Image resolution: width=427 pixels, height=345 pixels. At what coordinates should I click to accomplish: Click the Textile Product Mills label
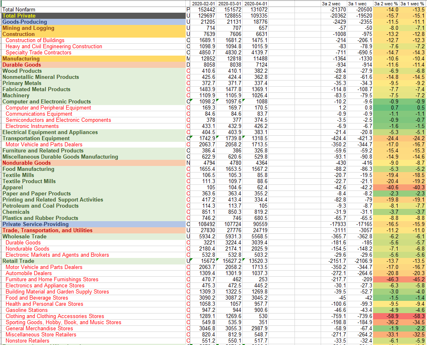29,181
